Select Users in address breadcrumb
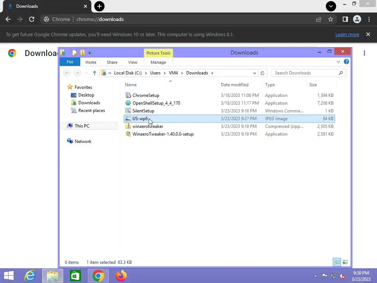This screenshot has width=377, height=283. [155, 73]
